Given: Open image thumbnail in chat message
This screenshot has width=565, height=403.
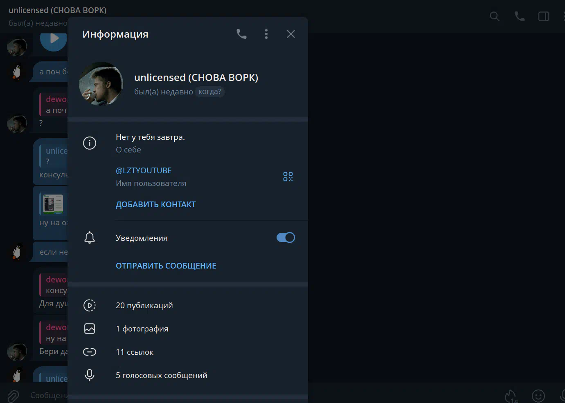Looking at the screenshot, I should pyautogui.click(x=54, y=204).
